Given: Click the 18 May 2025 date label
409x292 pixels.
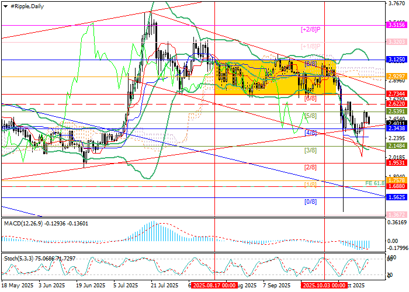Looking at the screenshot, I should (18, 285).
